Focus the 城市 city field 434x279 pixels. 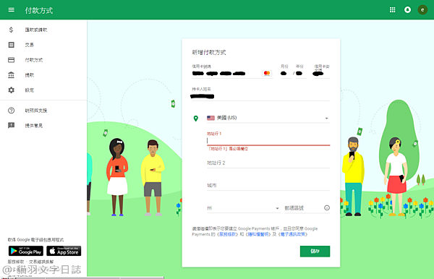pyautogui.click(x=268, y=185)
